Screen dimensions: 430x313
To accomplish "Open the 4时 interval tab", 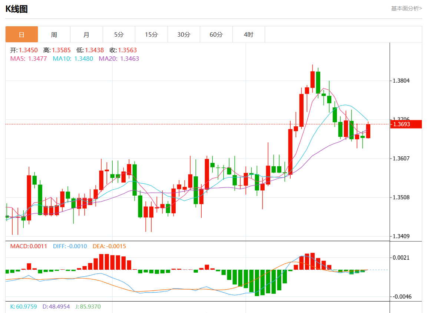I will click(249, 34).
